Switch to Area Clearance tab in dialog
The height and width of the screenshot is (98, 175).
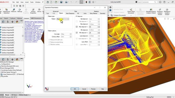[70, 13]
